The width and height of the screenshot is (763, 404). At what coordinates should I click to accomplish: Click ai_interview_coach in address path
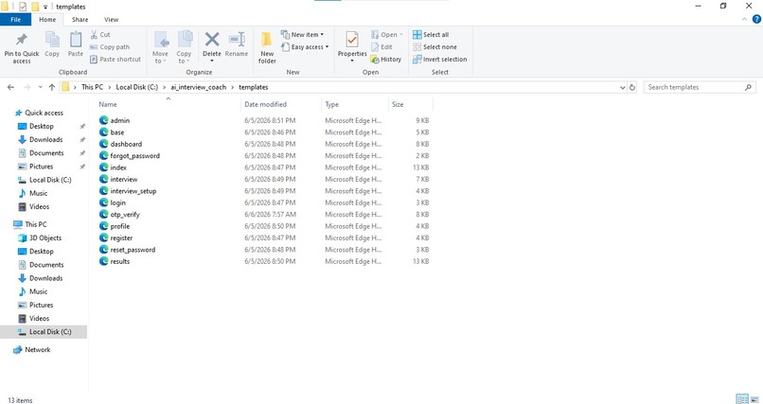[198, 87]
